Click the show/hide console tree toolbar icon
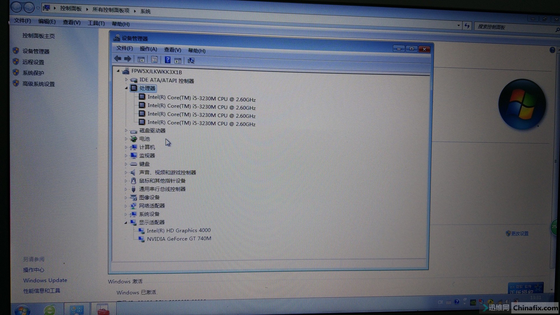 pyautogui.click(x=141, y=60)
